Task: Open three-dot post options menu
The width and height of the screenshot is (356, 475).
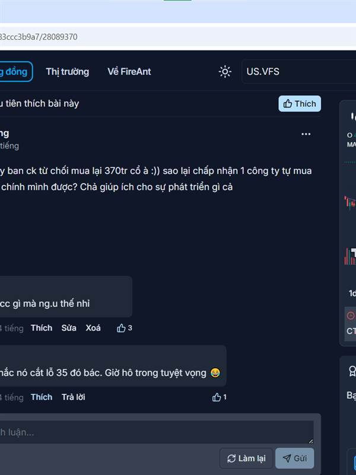Action: pos(306,134)
